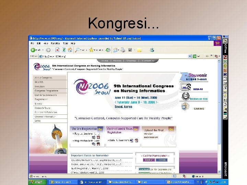Click the Messenger people toolbar icon

pos(152,50)
